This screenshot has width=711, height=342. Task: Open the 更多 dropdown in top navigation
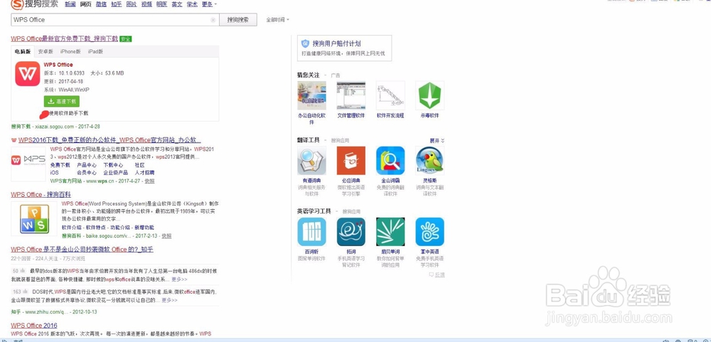[x=208, y=4]
